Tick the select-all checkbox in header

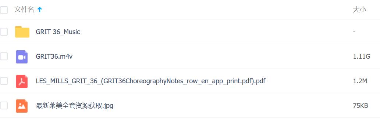(x=3, y=10)
